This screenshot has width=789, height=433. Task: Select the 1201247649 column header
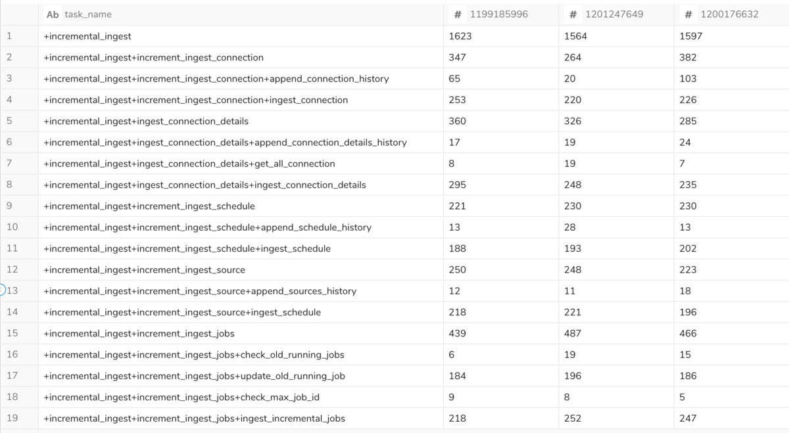click(616, 14)
